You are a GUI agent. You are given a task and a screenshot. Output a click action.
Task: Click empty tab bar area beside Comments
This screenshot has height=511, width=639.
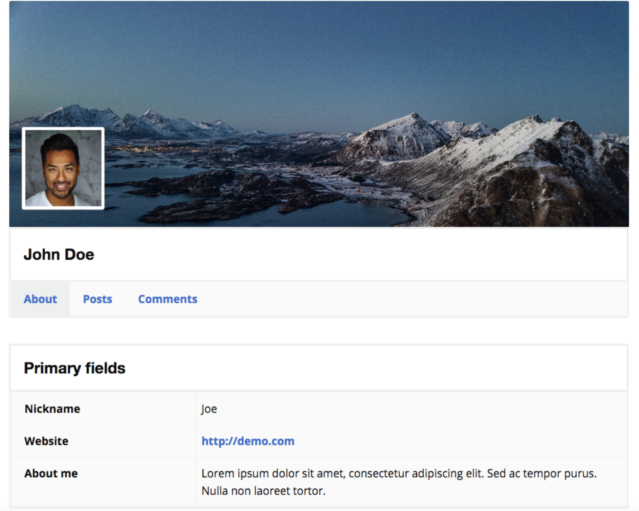click(399, 299)
